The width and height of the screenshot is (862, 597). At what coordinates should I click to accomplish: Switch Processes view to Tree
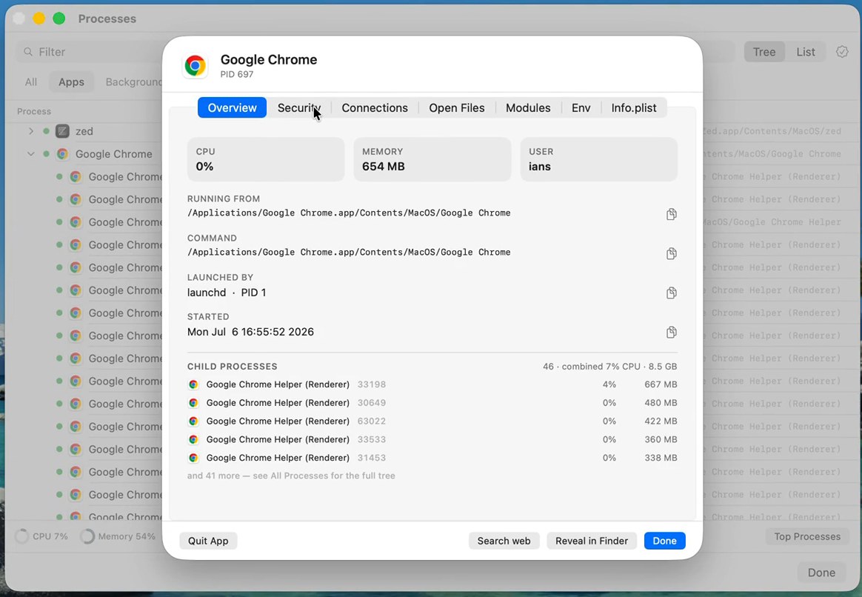(x=764, y=52)
